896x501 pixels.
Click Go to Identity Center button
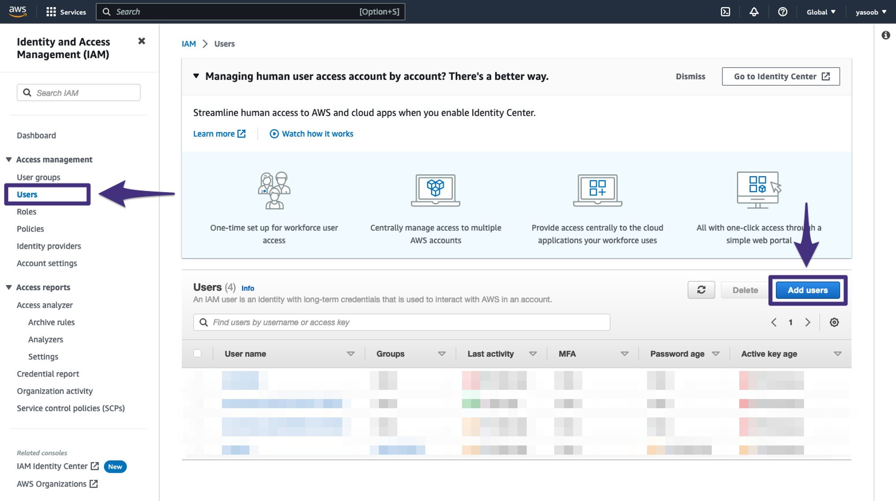(x=781, y=76)
